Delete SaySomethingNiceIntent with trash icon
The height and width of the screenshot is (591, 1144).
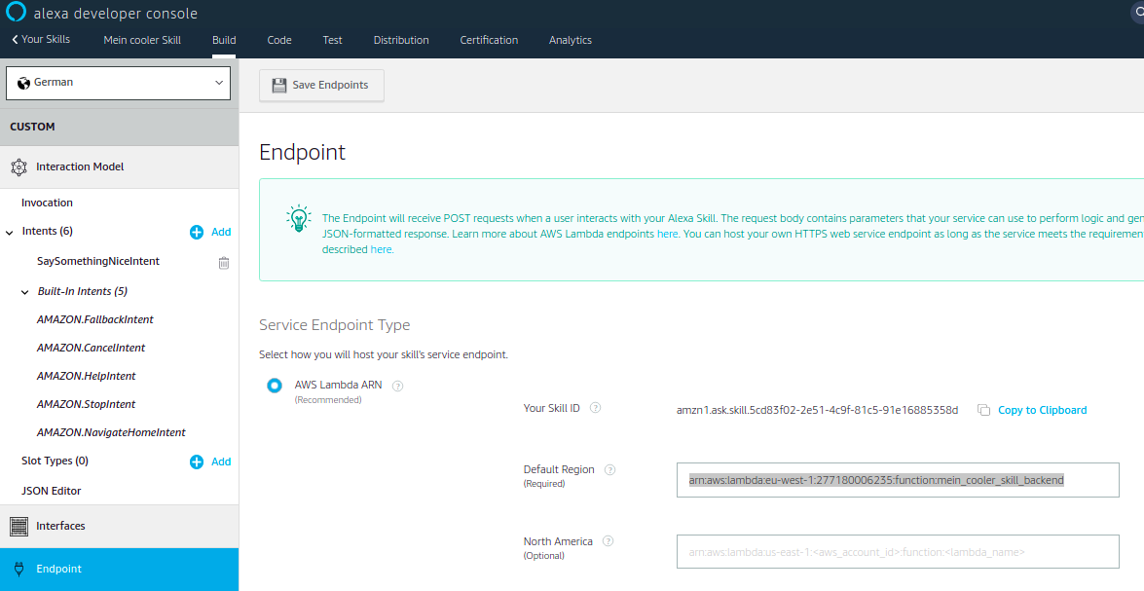(224, 263)
